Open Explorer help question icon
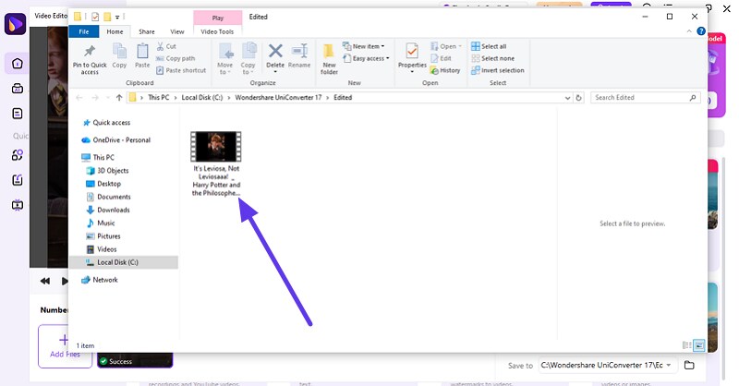Image resolution: width=739 pixels, height=386 pixels. (701, 31)
